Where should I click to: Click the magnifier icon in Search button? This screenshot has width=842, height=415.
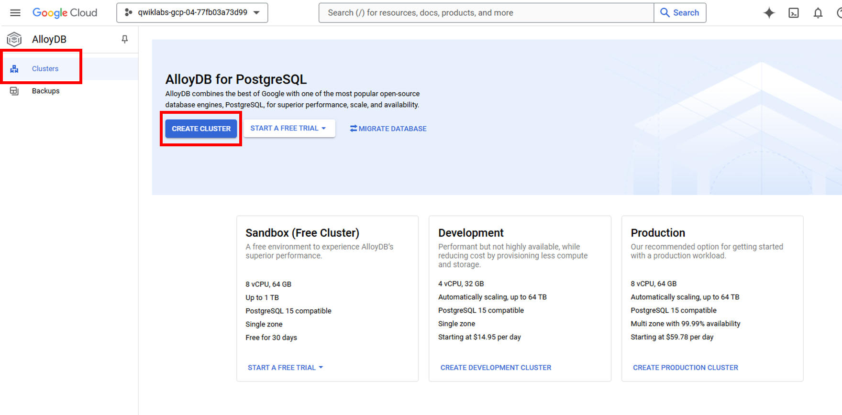(x=665, y=12)
